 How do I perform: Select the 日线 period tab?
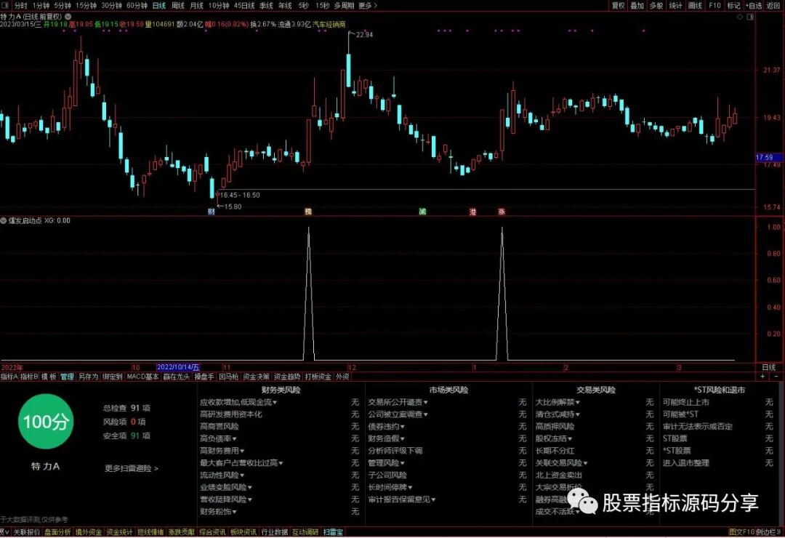tap(159, 6)
